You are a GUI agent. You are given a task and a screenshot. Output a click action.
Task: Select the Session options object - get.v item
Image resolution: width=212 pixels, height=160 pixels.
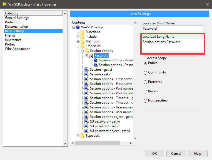coord(111,117)
